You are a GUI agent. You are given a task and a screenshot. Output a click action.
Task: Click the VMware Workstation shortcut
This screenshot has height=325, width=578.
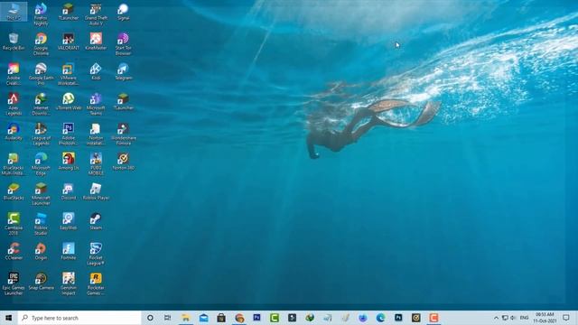[69, 74]
